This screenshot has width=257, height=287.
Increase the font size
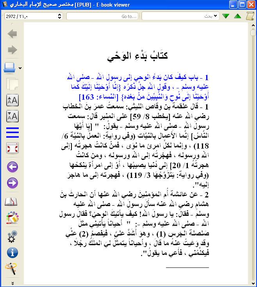point(12,100)
